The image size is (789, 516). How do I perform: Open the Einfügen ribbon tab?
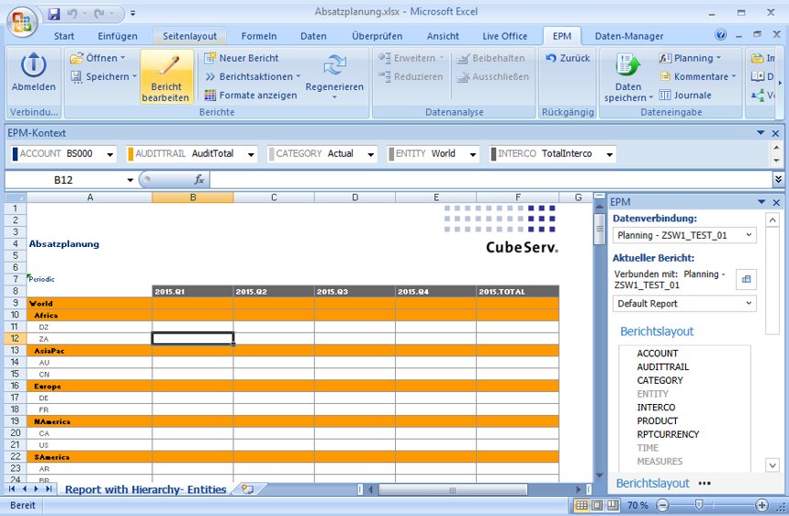(x=118, y=36)
